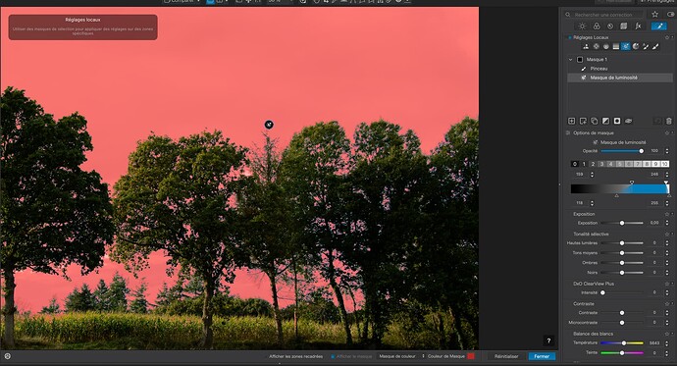Toggle the active corrections switch by the star
Image resolution: width=677 pixels, height=366 pixels.
(x=670, y=15)
